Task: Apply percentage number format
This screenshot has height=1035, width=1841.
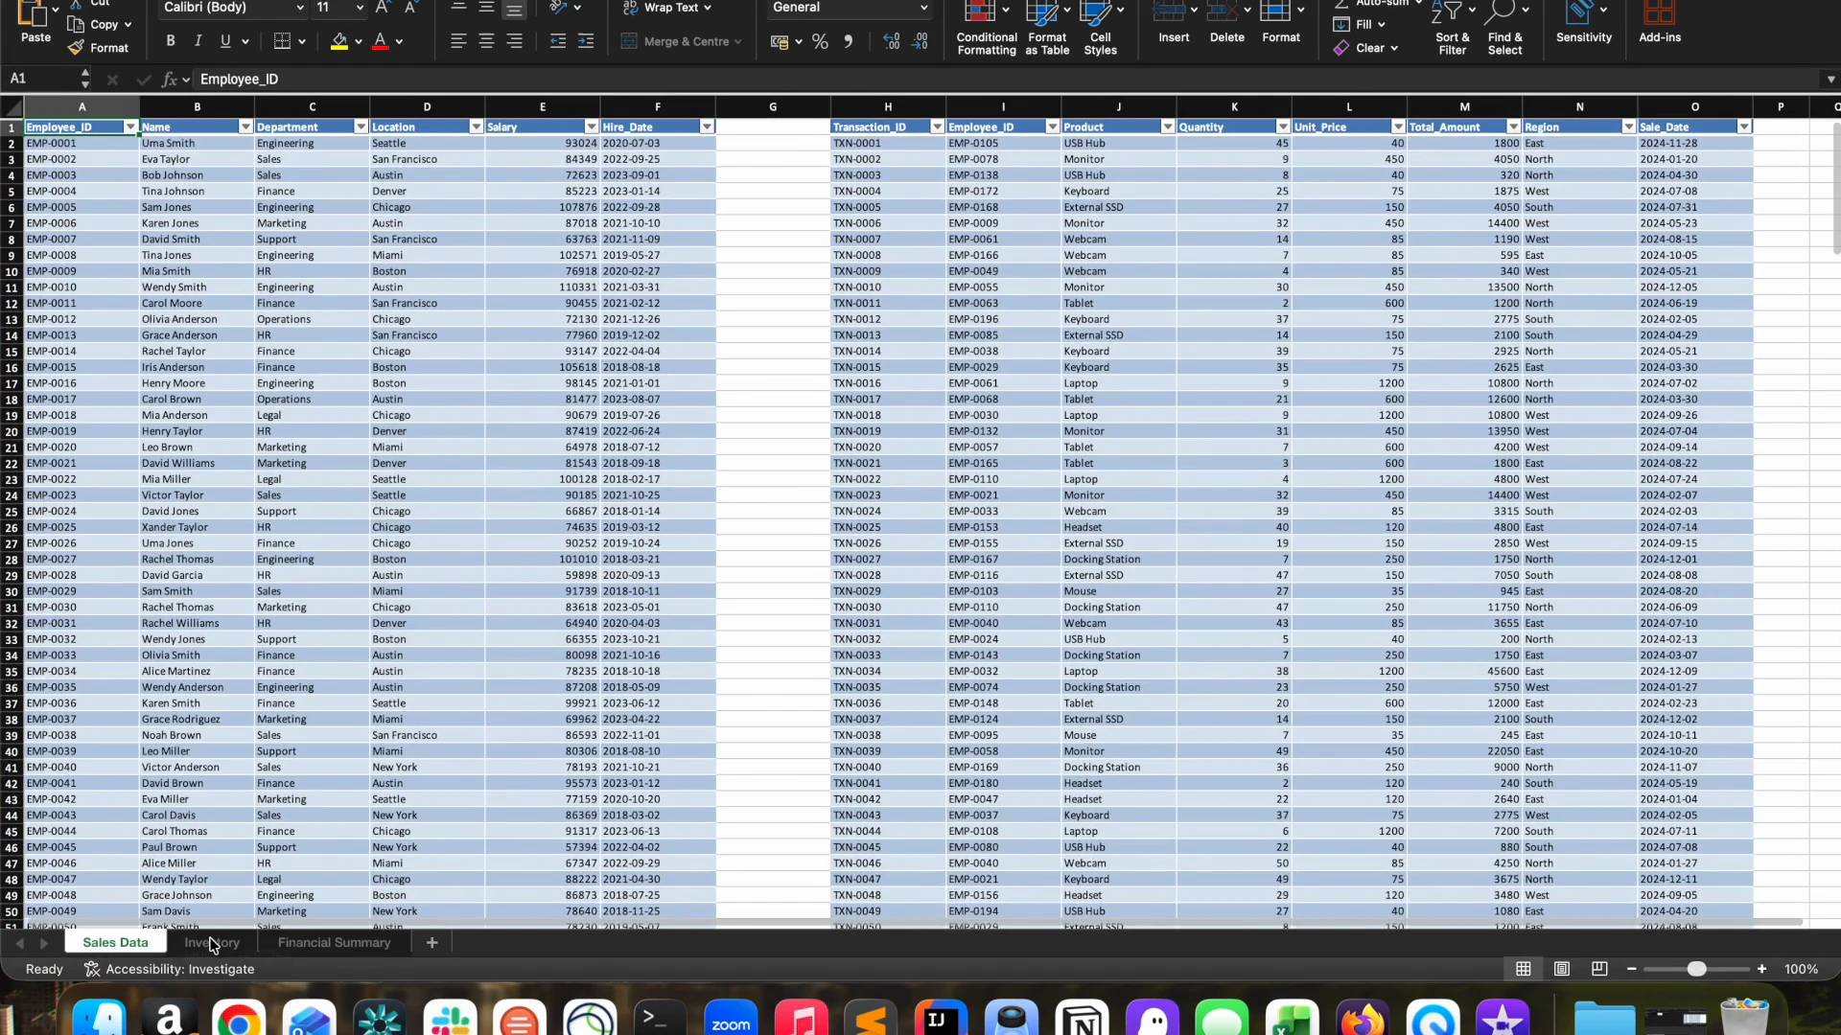Action: click(x=820, y=41)
